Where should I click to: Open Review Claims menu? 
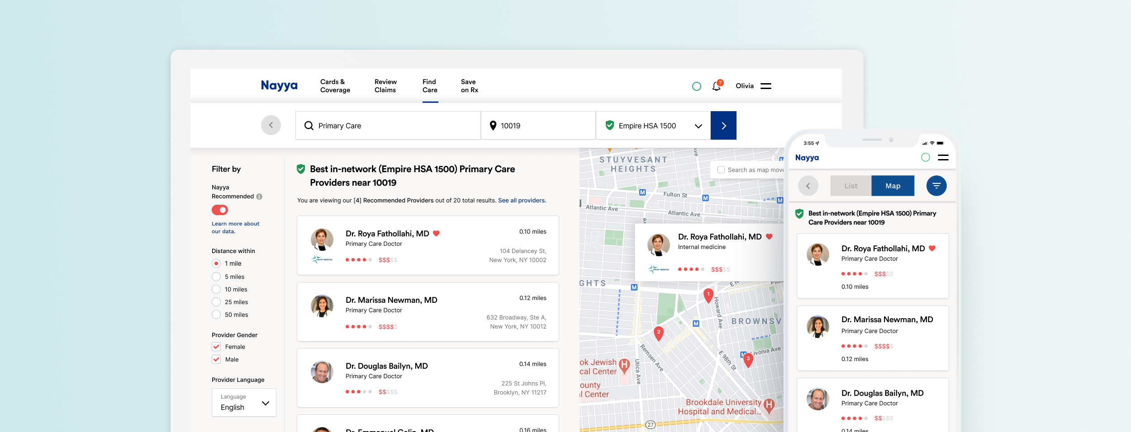click(385, 86)
